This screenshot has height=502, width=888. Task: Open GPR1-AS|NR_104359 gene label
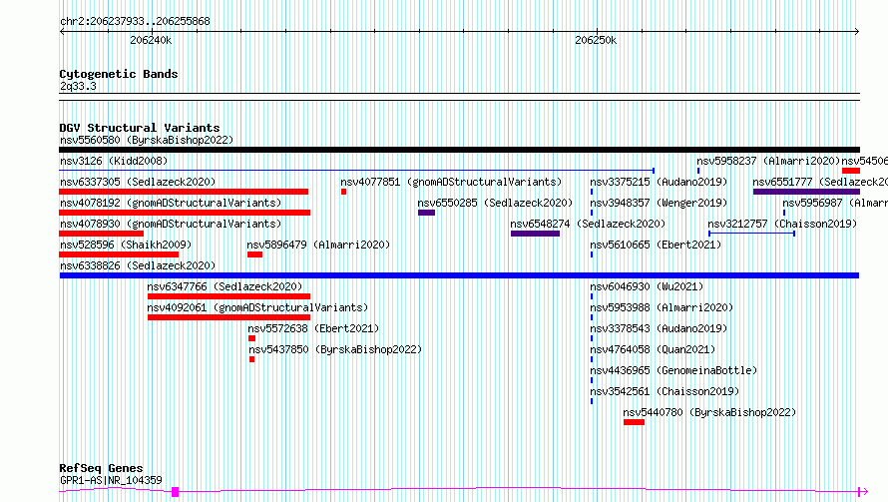tap(111, 480)
